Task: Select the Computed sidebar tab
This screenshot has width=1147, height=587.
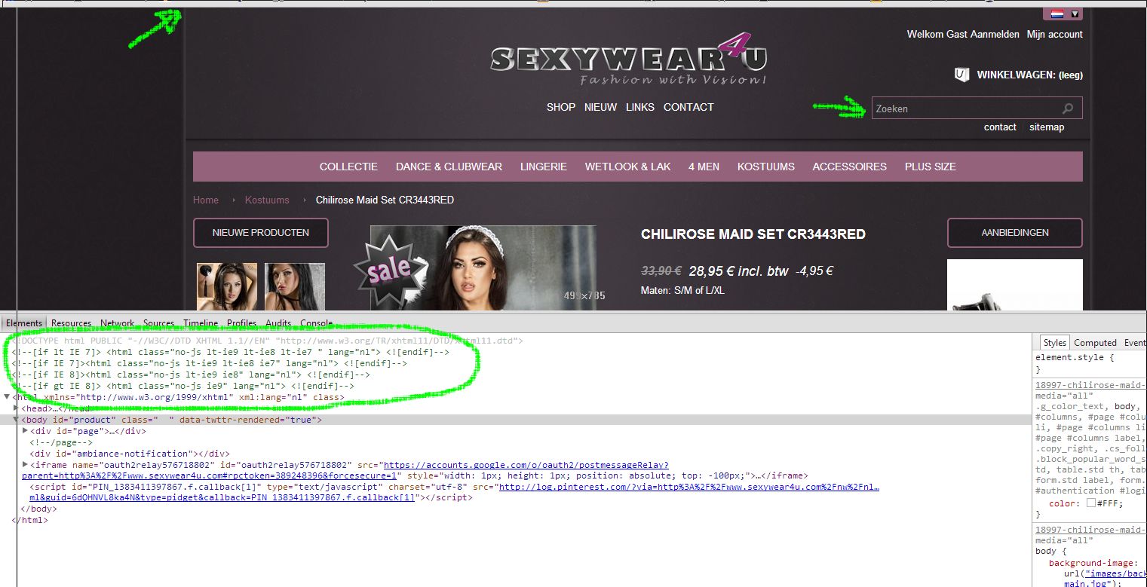Action: click(1095, 343)
